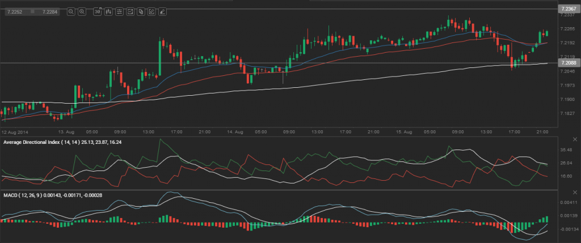Open the indicators line-chart icon

[x=130, y=11]
